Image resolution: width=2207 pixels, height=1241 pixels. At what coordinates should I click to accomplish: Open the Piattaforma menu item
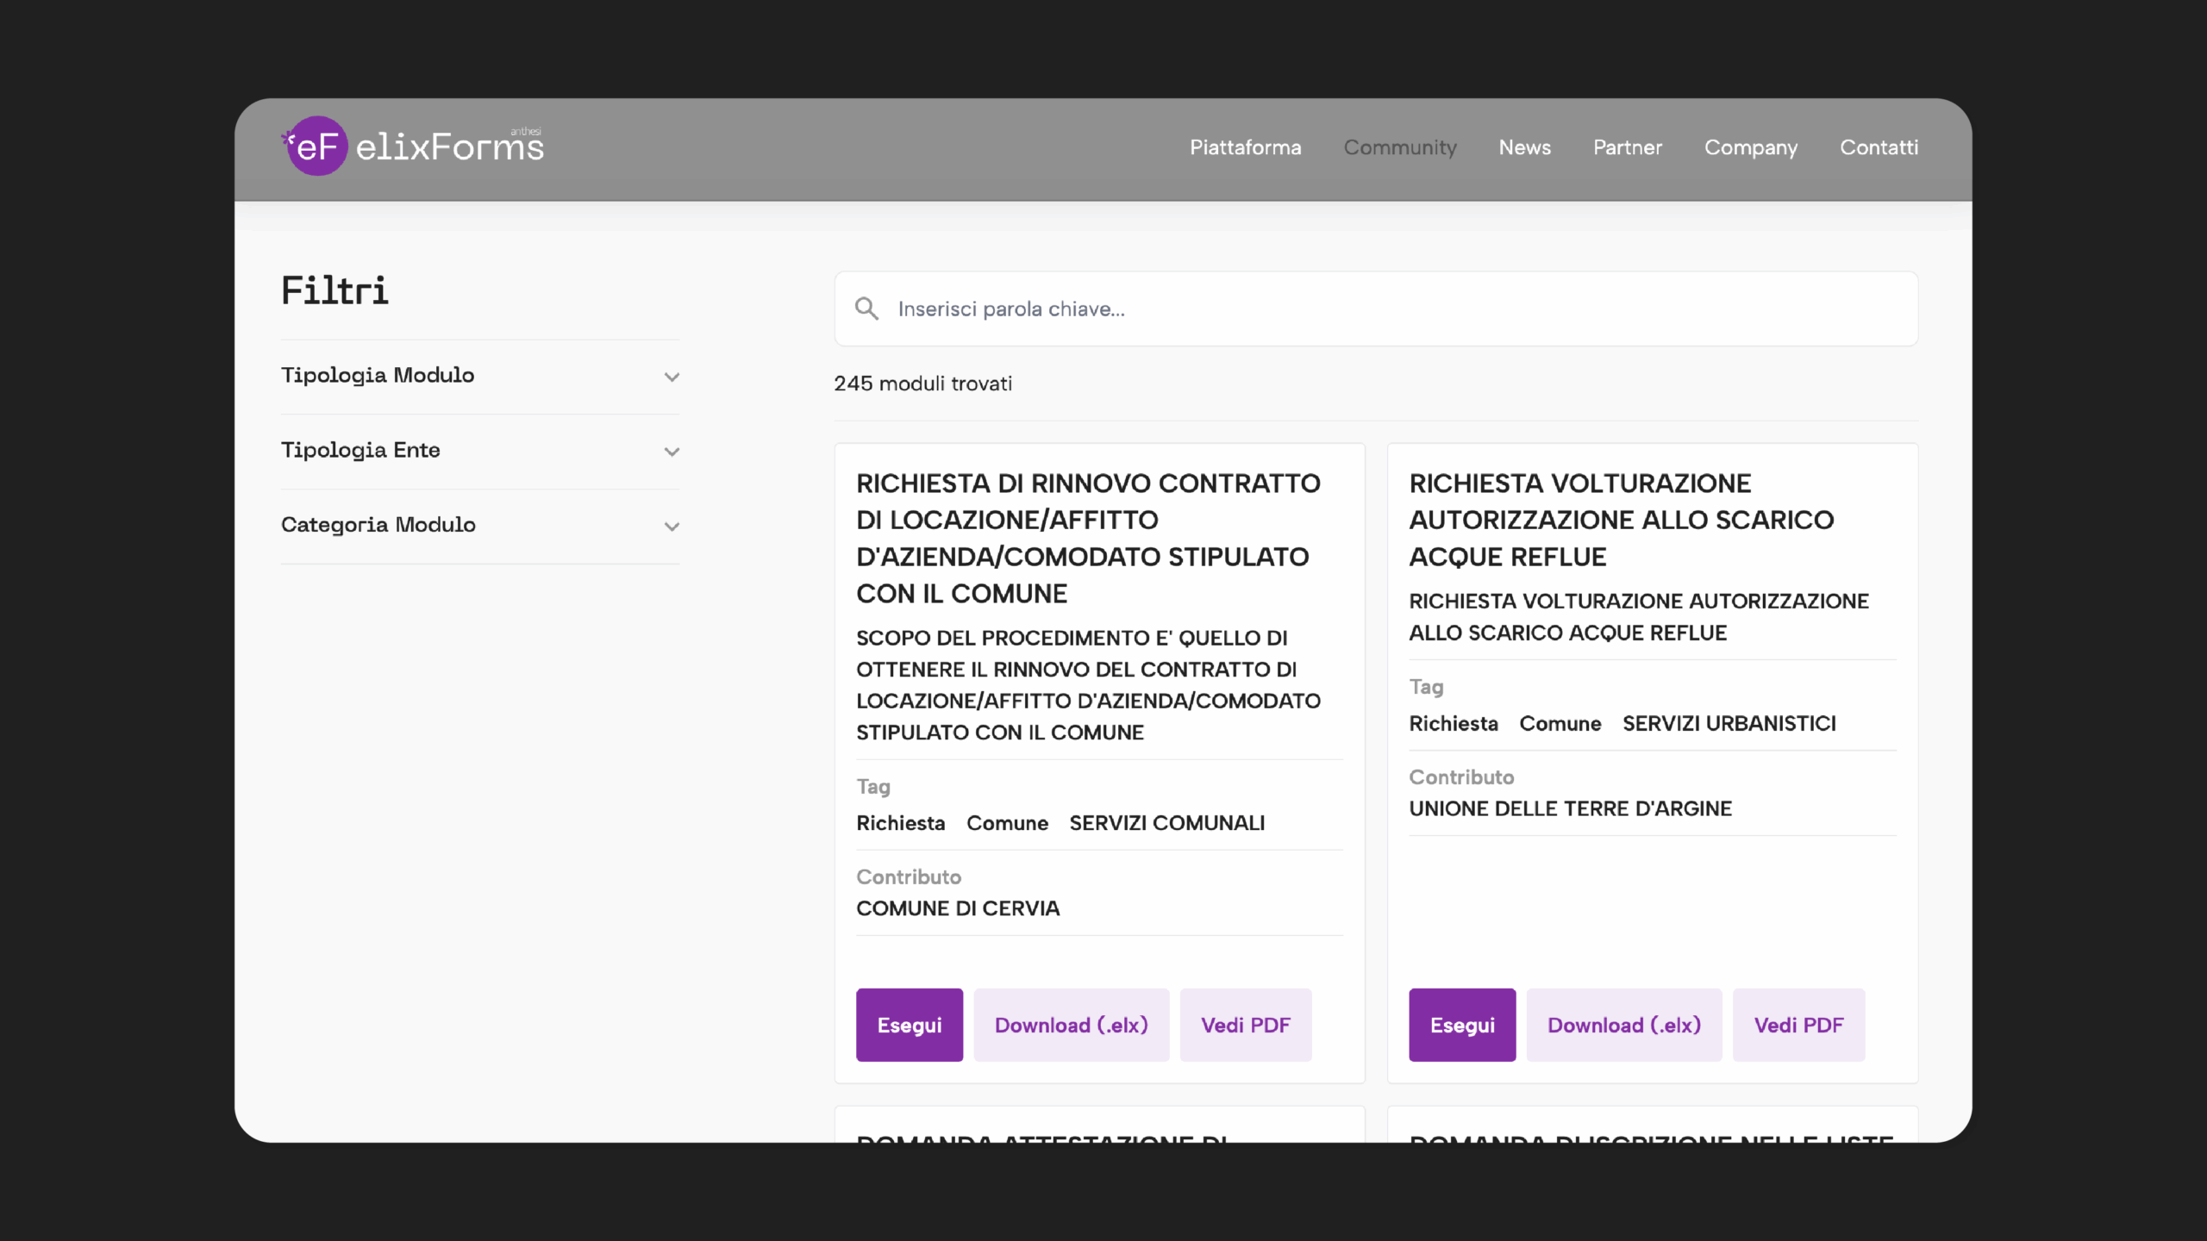pos(1245,147)
